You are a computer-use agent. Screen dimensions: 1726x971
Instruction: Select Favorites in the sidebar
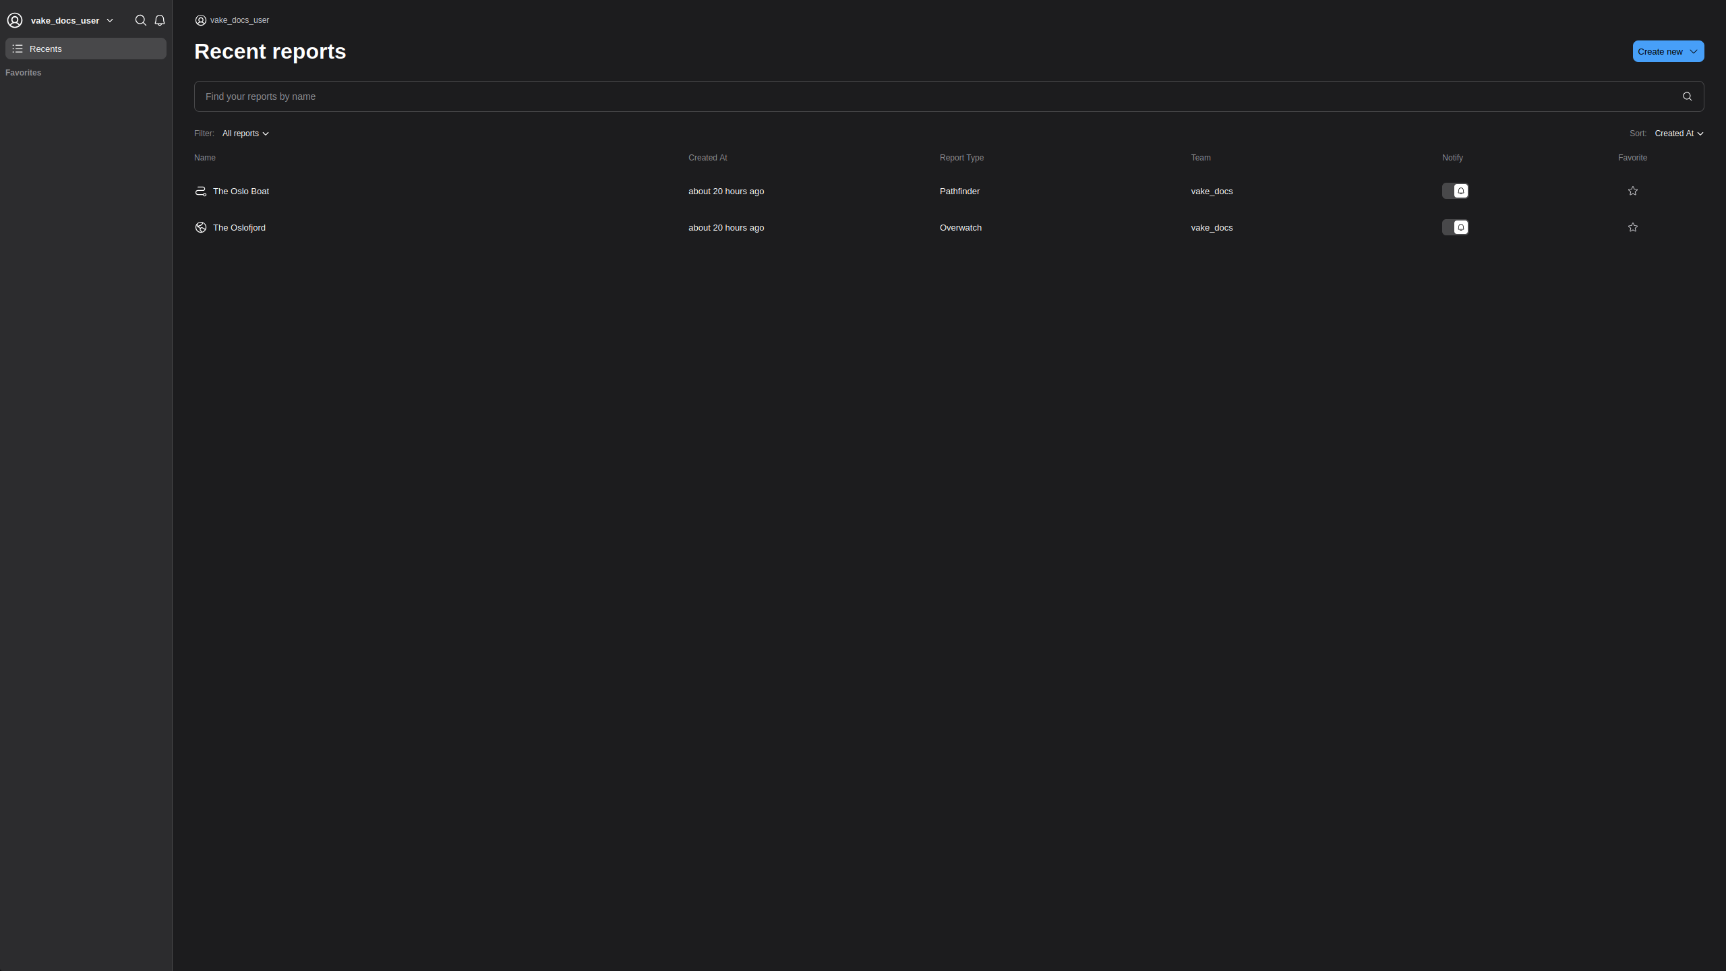coord(23,72)
